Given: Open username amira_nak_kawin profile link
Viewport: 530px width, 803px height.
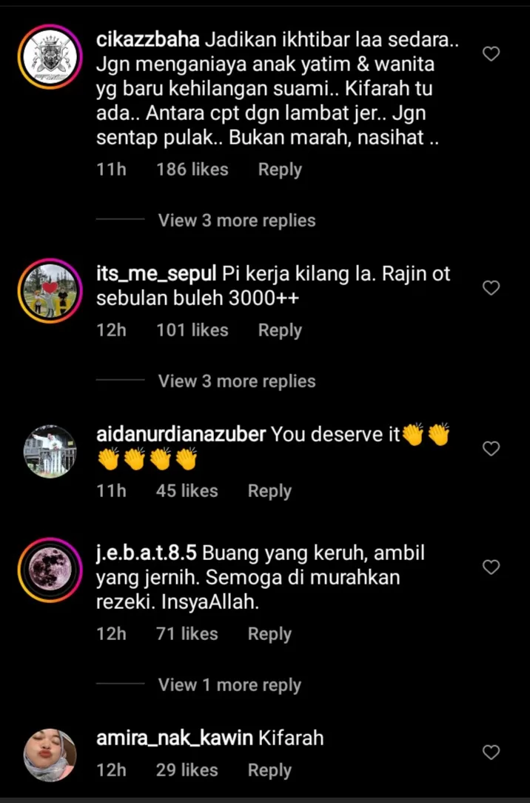Looking at the screenshot, I should click(x=175, y=739).
